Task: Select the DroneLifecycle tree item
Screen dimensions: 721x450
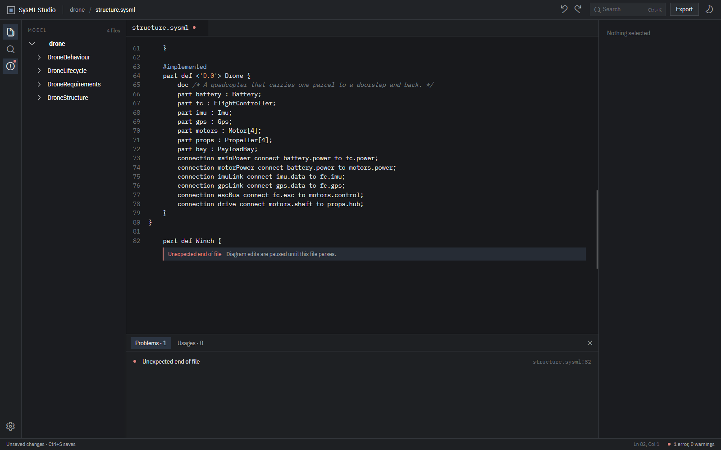Action: pyautogui.click(x=67, y=71)
